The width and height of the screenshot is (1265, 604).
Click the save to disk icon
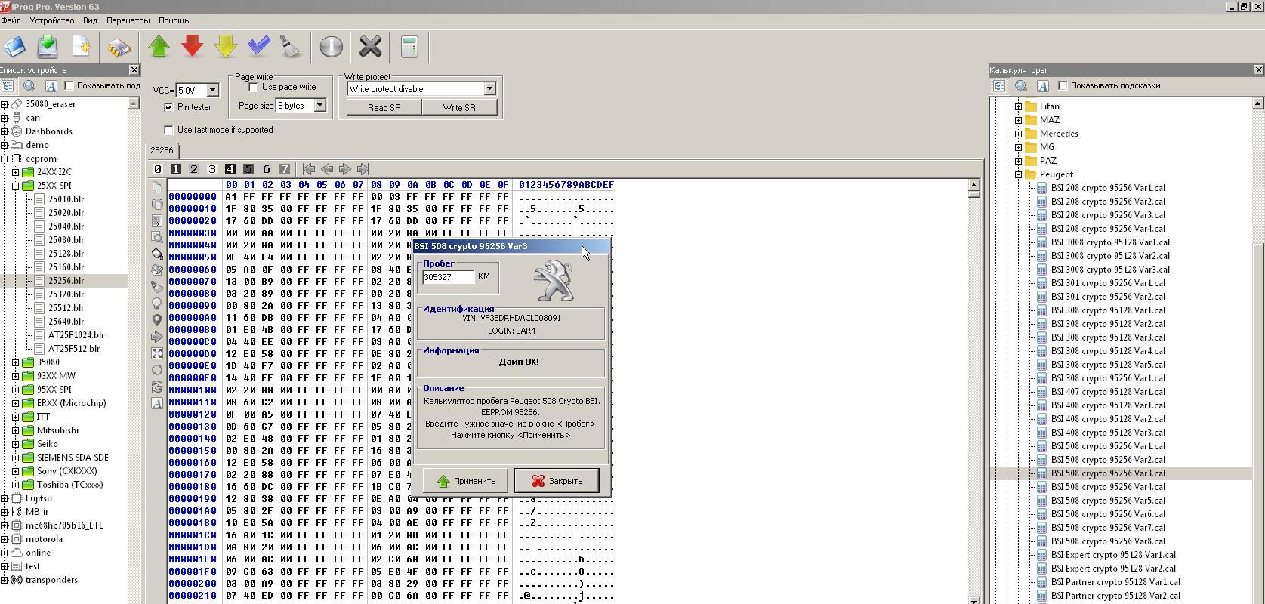pos(48,47)
